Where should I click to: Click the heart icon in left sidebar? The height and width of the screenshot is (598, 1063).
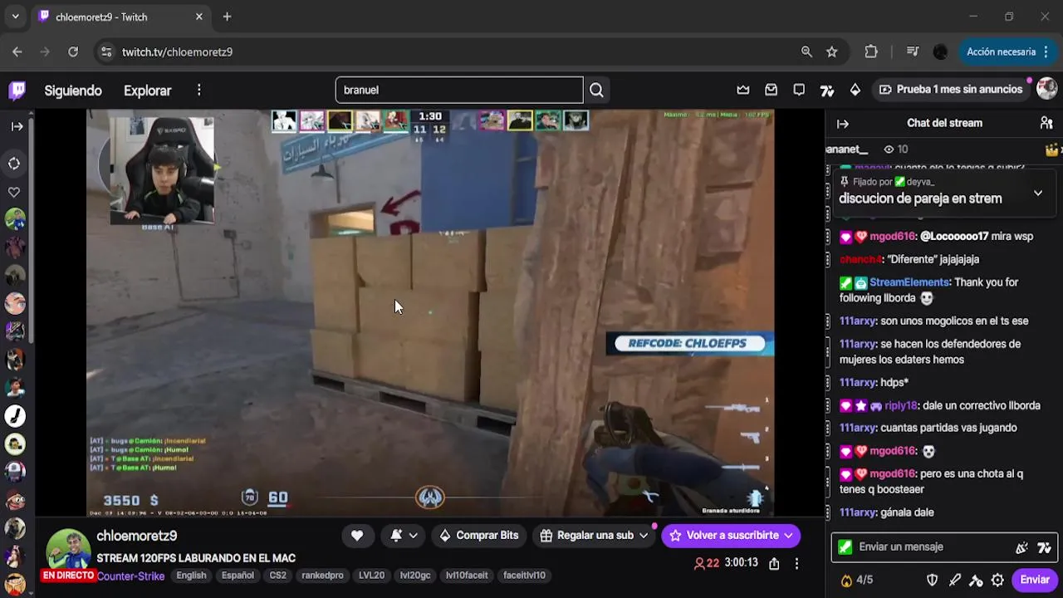pyautogui.click(x=15, y=192)
